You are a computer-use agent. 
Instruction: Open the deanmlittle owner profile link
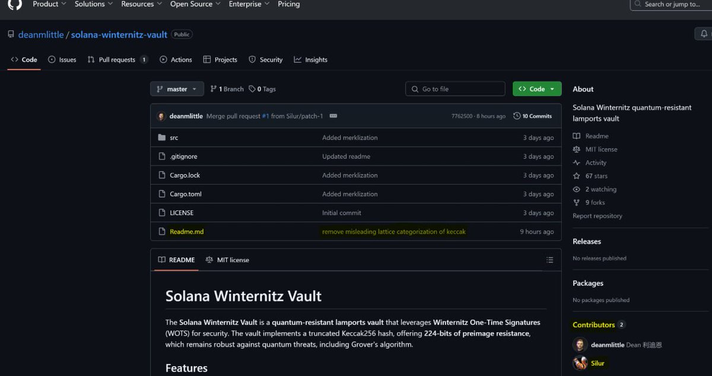pyautogui.click(x=41, y=34)
